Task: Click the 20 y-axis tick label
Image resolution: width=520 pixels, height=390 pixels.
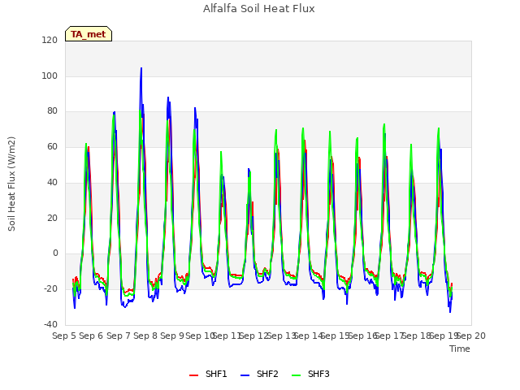Action: (x=52, y=218)
